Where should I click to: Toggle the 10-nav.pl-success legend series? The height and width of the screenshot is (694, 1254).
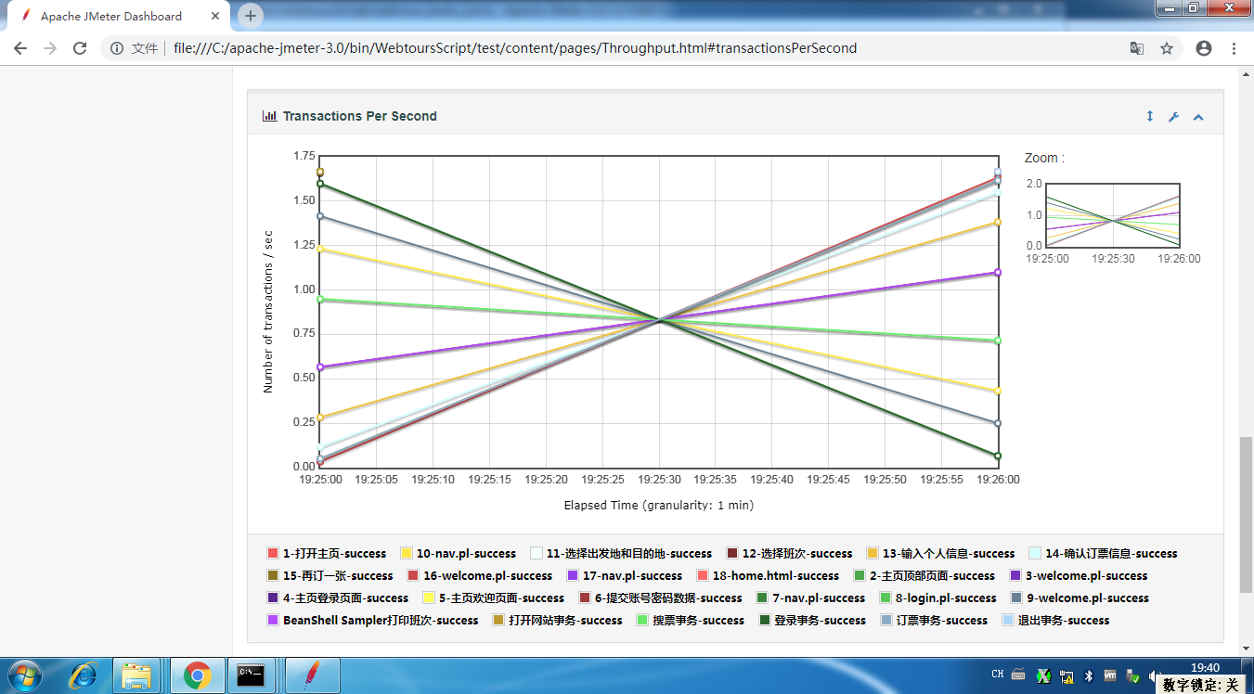coord(458,553)
